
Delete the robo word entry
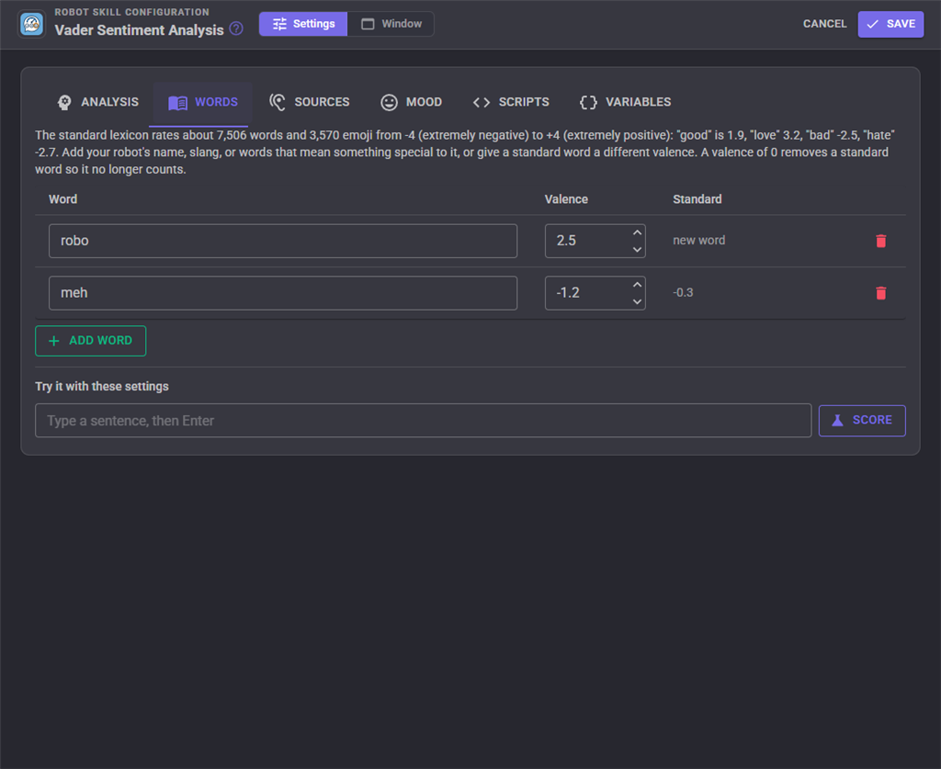click(880, 241)
